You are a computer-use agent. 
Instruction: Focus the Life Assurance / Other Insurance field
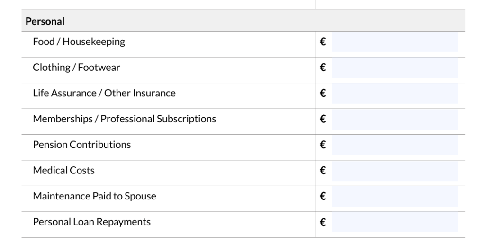coord(395,94)
